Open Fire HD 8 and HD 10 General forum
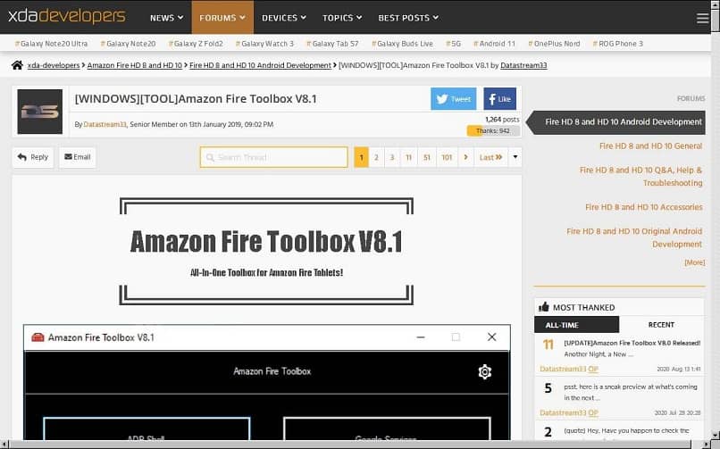This screenshot has width=720, height=449. pyautogui.click(x=650, y=146)
